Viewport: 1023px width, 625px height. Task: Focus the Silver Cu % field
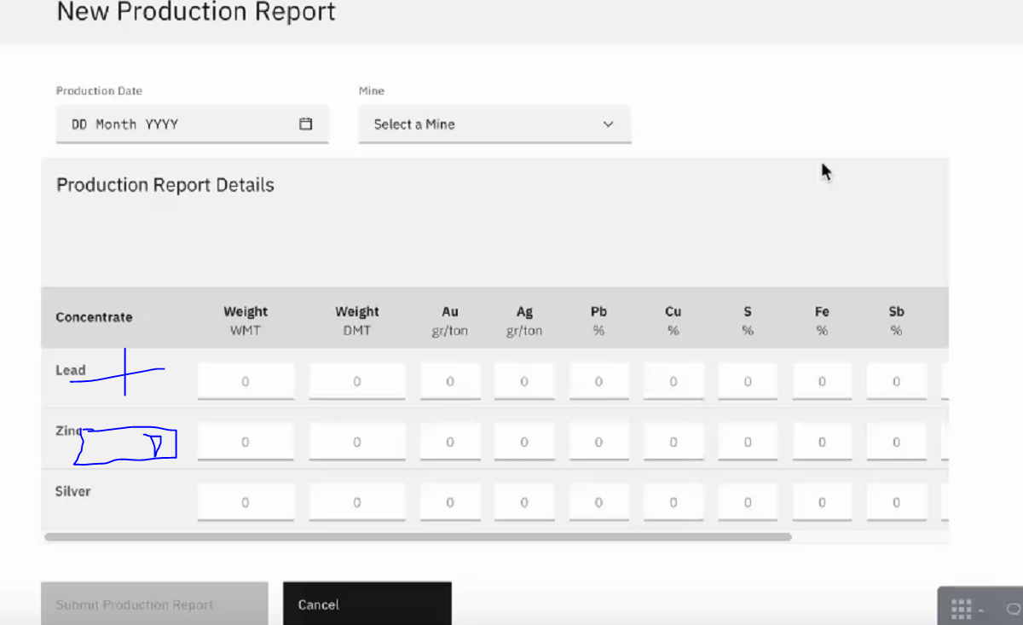point(673,502)
